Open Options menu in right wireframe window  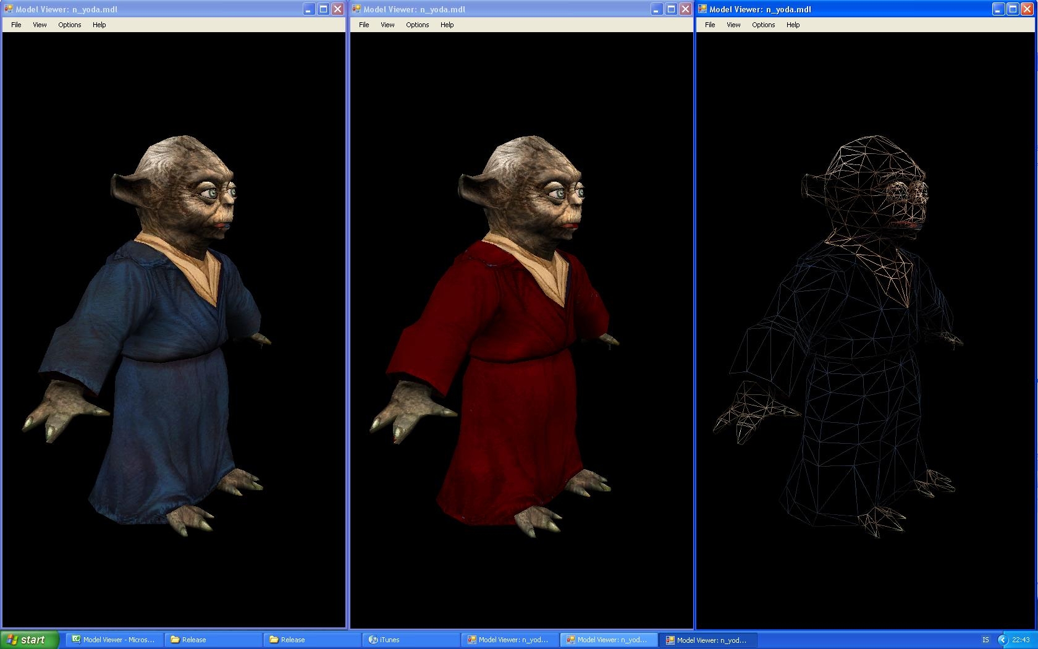coord(763,25)
